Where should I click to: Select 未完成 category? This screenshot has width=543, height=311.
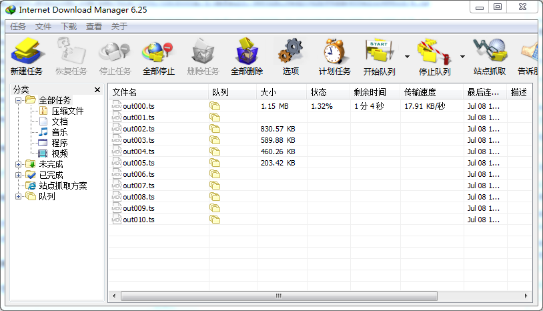[x=51, y=164]
